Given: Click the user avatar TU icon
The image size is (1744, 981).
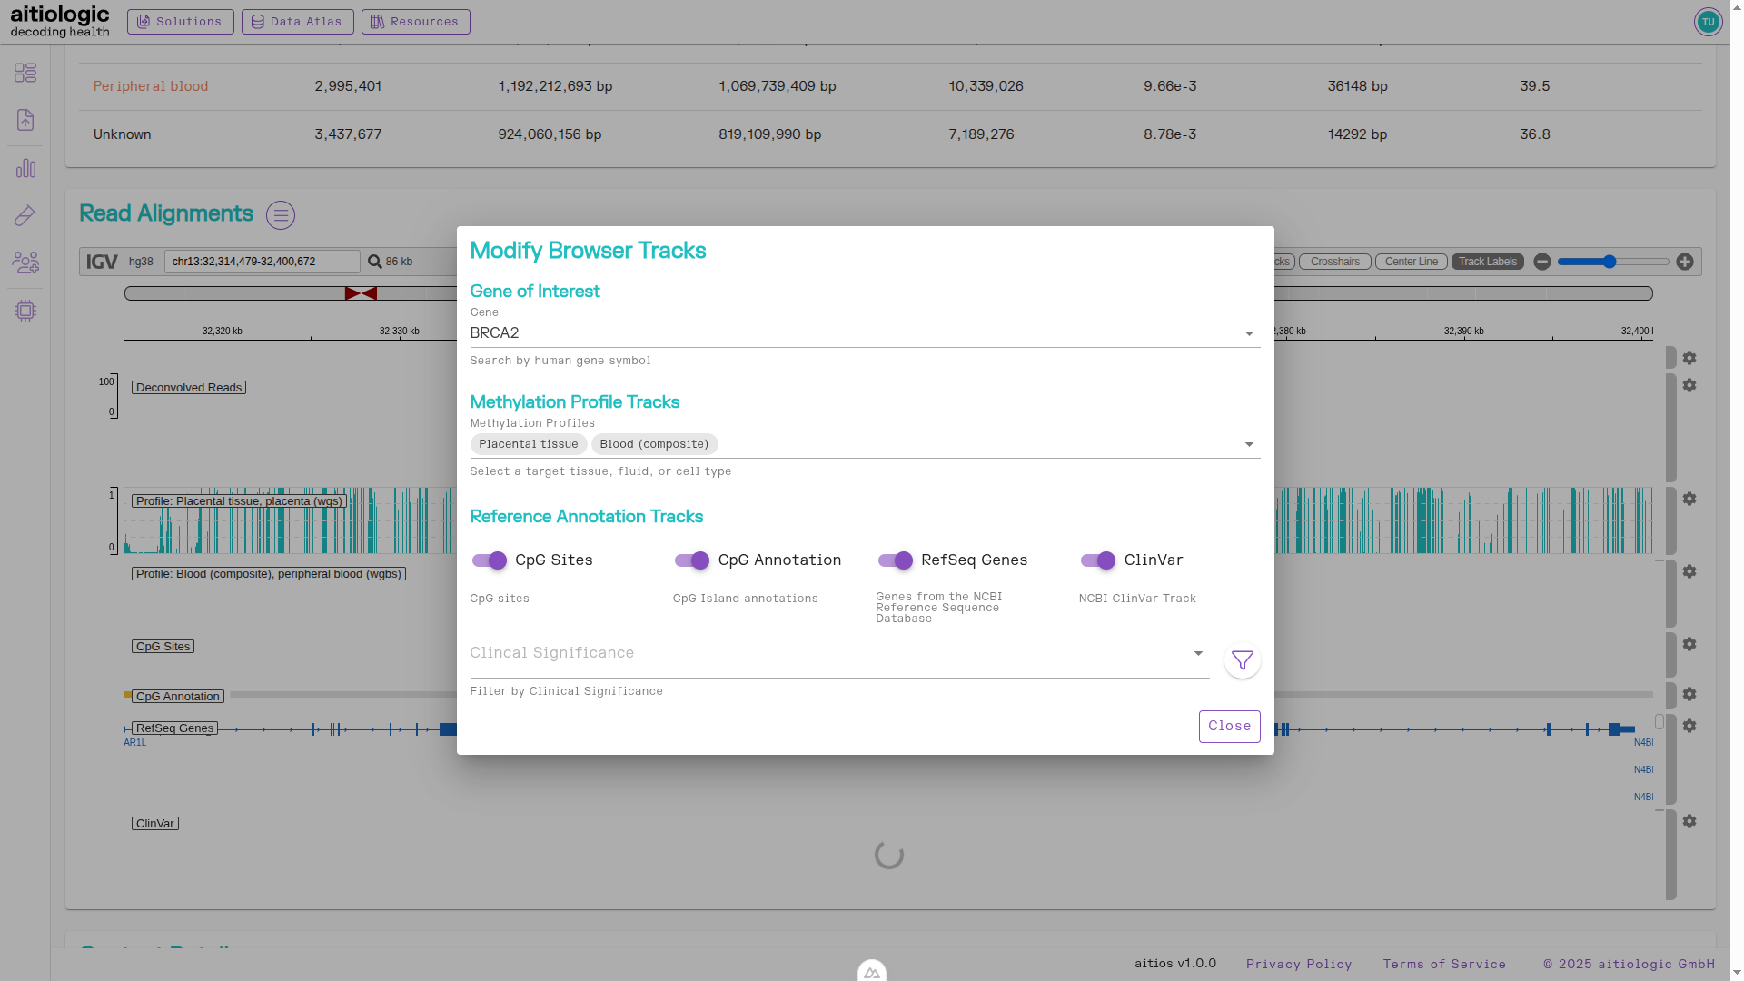Looking at the screenshot, I should [x=1708, y=22].
